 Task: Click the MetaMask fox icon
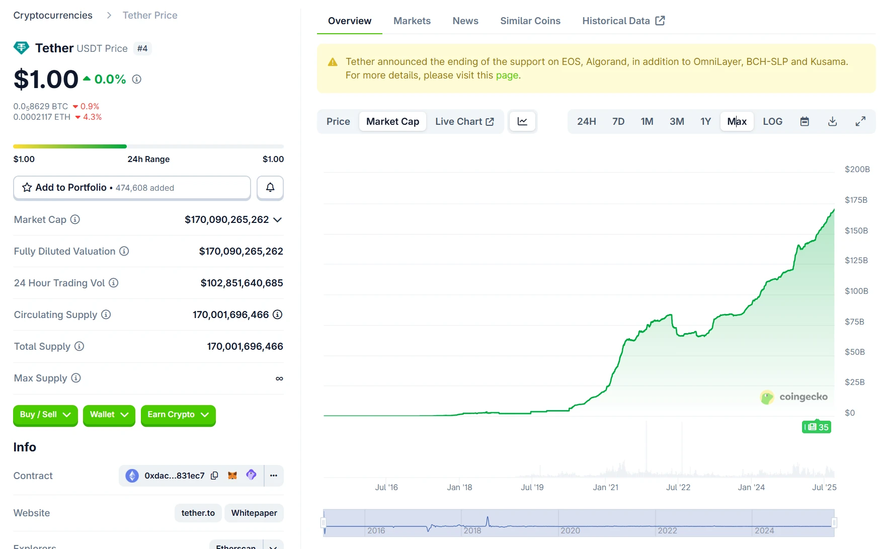click(x=232, y=476)
